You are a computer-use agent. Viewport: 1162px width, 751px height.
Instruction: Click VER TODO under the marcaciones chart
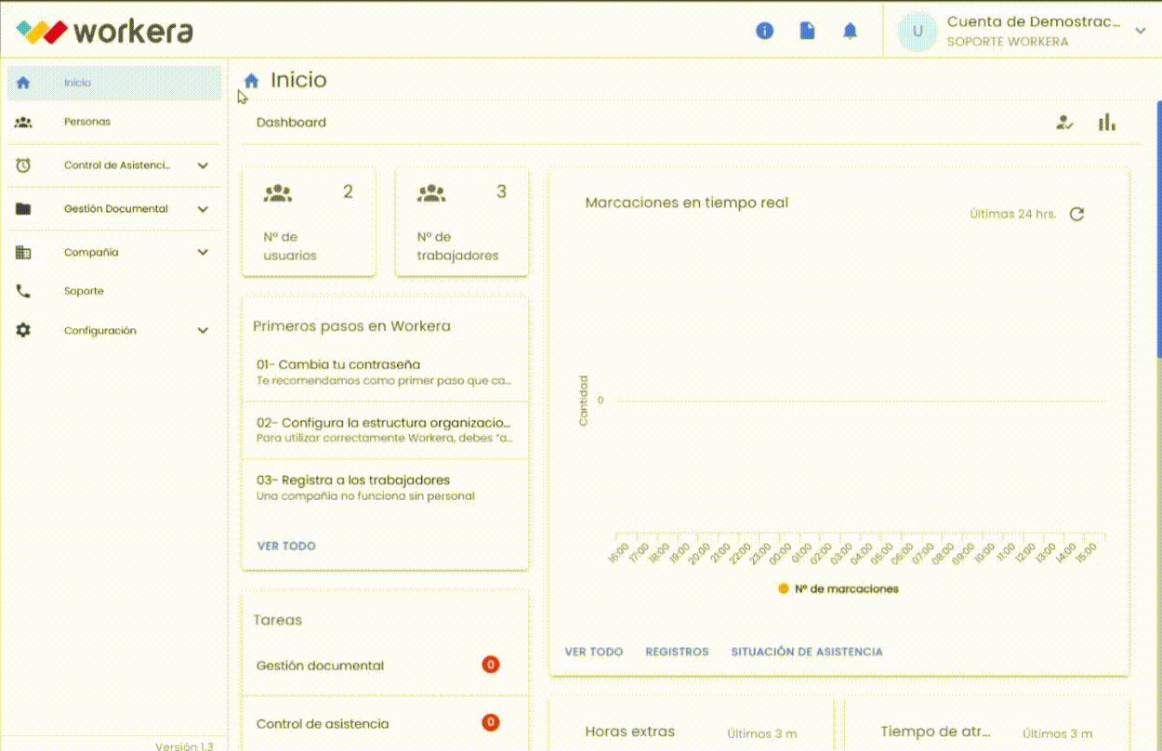[594, 652]
